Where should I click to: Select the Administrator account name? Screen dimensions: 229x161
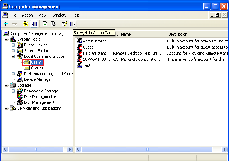coord(94,41)
